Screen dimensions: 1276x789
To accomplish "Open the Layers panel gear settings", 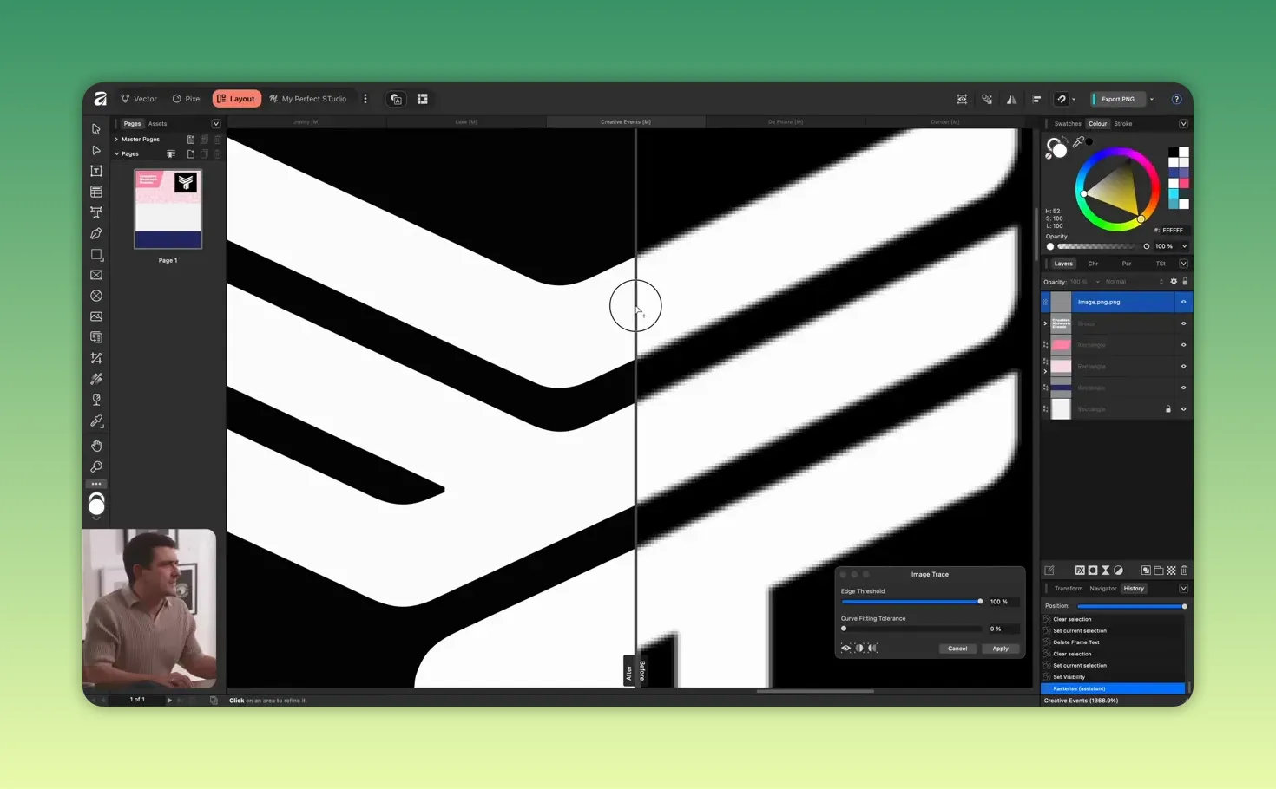I will click(1174, 282).
